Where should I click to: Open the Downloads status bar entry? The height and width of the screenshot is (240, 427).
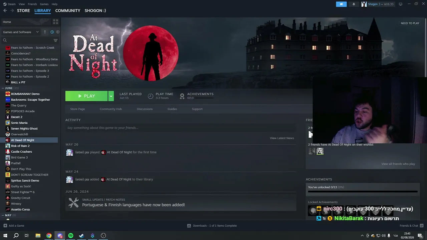(212, 226)
